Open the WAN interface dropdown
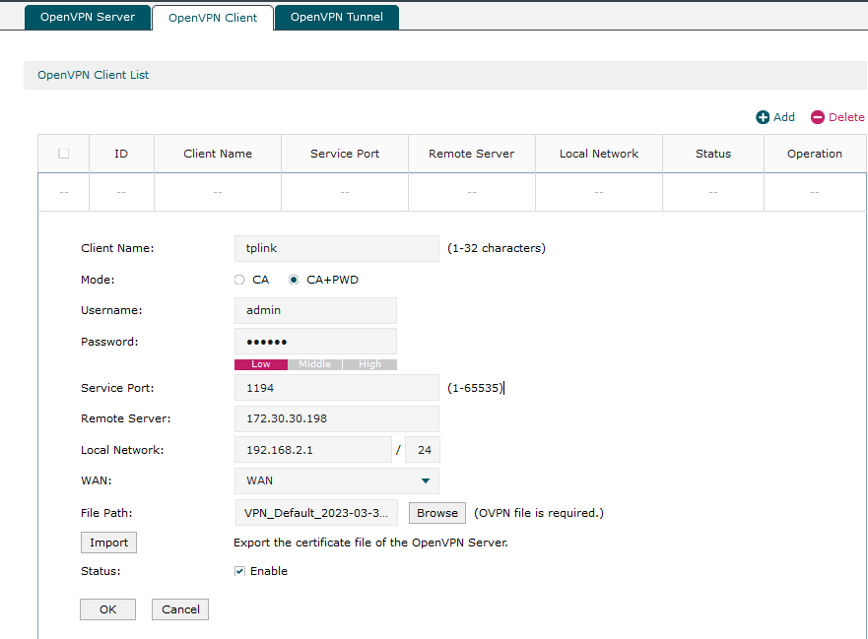Screen dimensions: 868x639 [336, 480]
